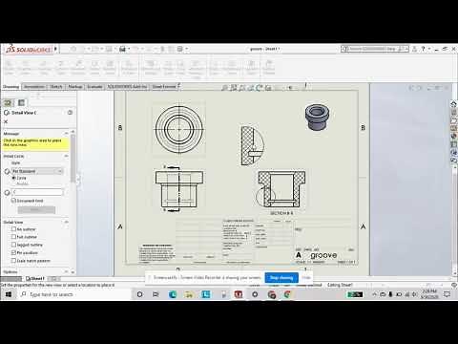The height and width of the screenshot is (344, 458).
Task: Click the Print icon in the title toolbar
Action: [122, 49]
